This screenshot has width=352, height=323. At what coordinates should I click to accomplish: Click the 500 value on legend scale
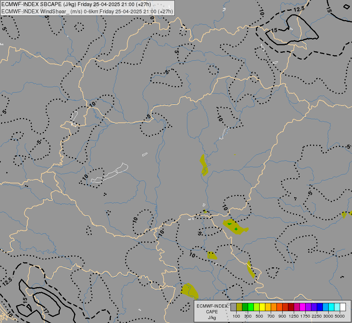click(259, 316)
